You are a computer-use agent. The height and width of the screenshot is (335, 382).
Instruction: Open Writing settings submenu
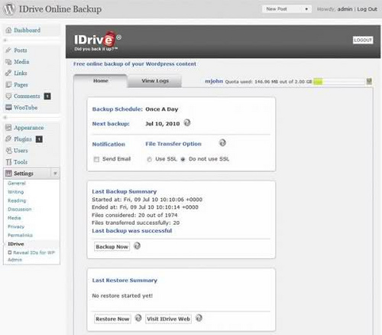tap(16, 192)
